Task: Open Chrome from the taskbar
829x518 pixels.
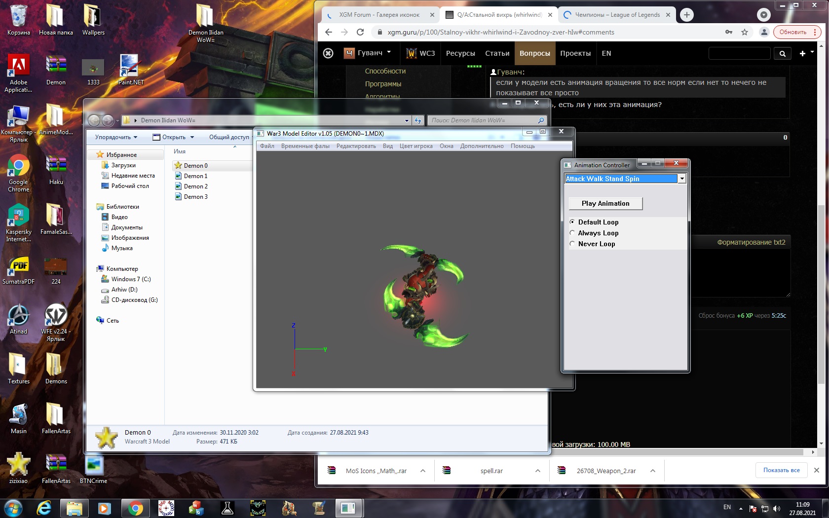Action: pyautogui.click(x=135, y=508)
